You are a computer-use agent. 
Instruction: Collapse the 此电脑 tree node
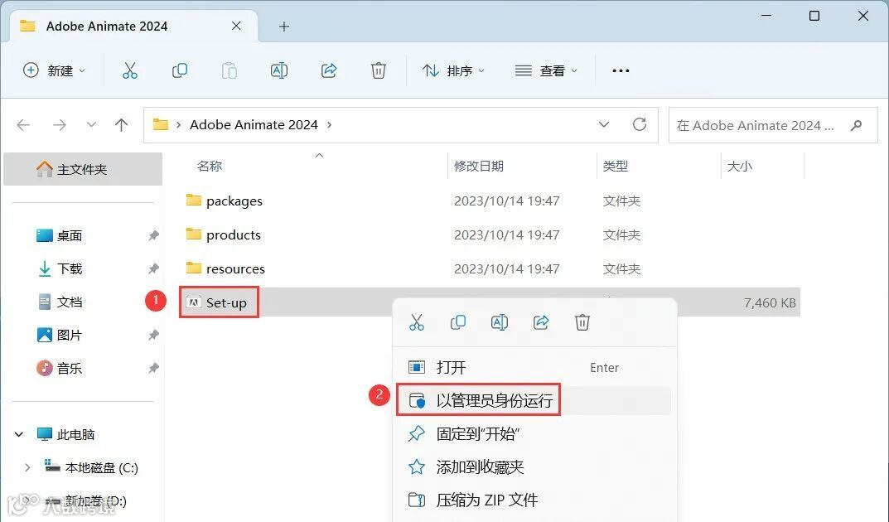click(19, 435)
